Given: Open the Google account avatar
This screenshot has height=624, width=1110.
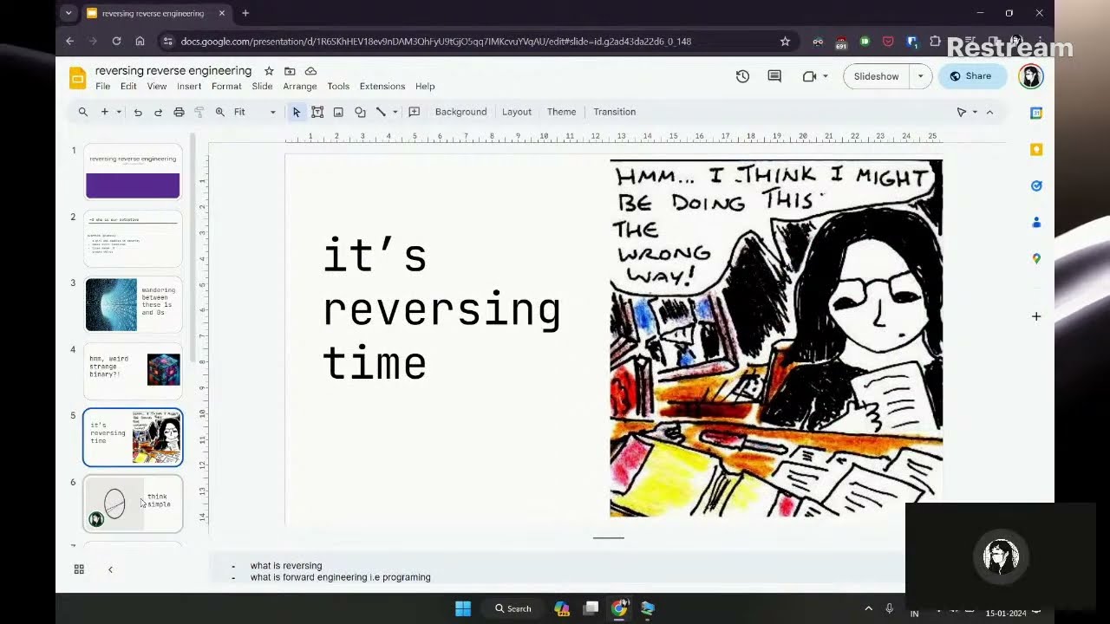Looking at the screenshot, I should [x=1030, y=76].
